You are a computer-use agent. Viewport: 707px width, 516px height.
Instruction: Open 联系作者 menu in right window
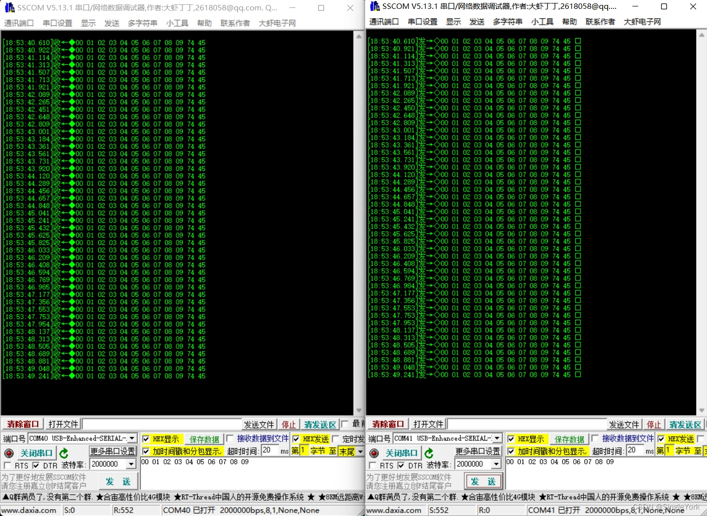click(600, 22)
